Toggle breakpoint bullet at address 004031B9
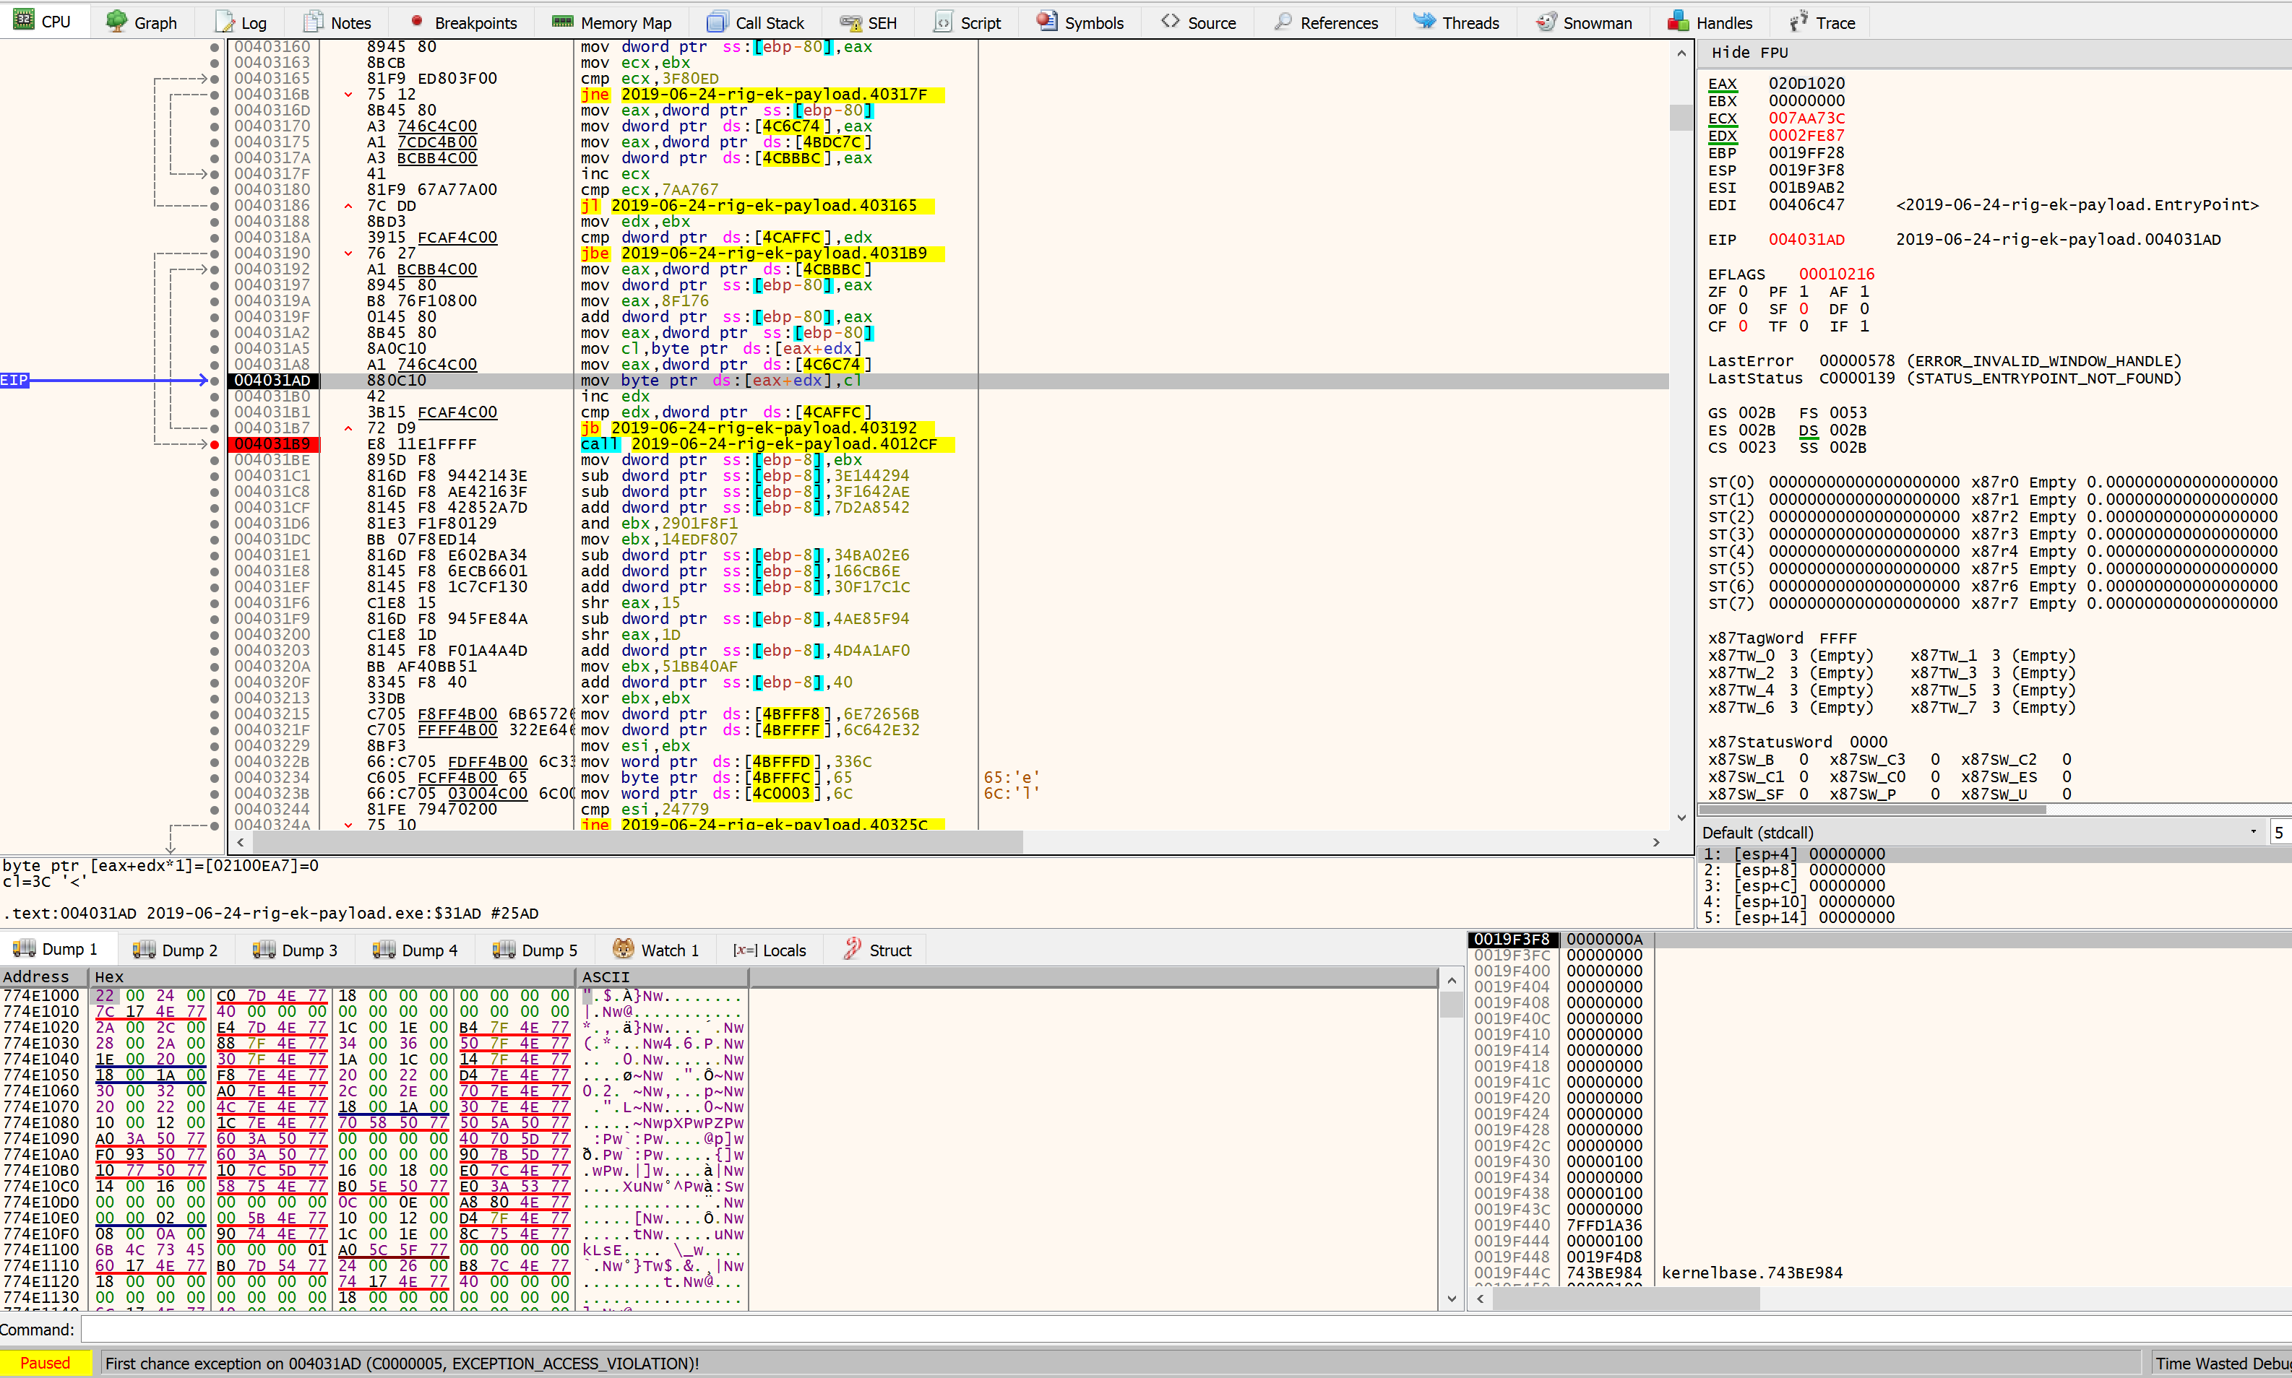Screen dimensions: 2292x1378 (x=215, y=445)
